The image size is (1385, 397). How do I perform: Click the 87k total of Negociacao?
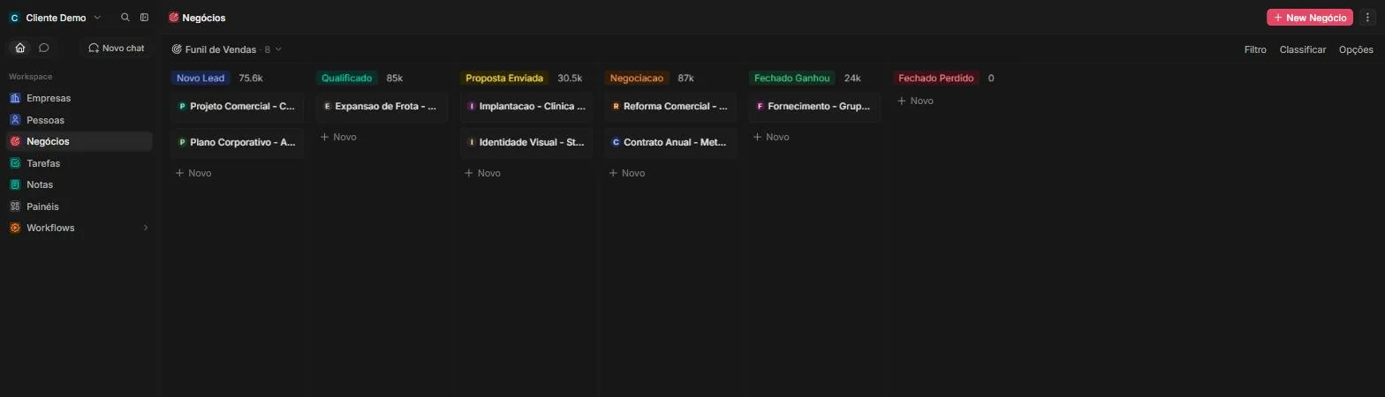(685, 78)
